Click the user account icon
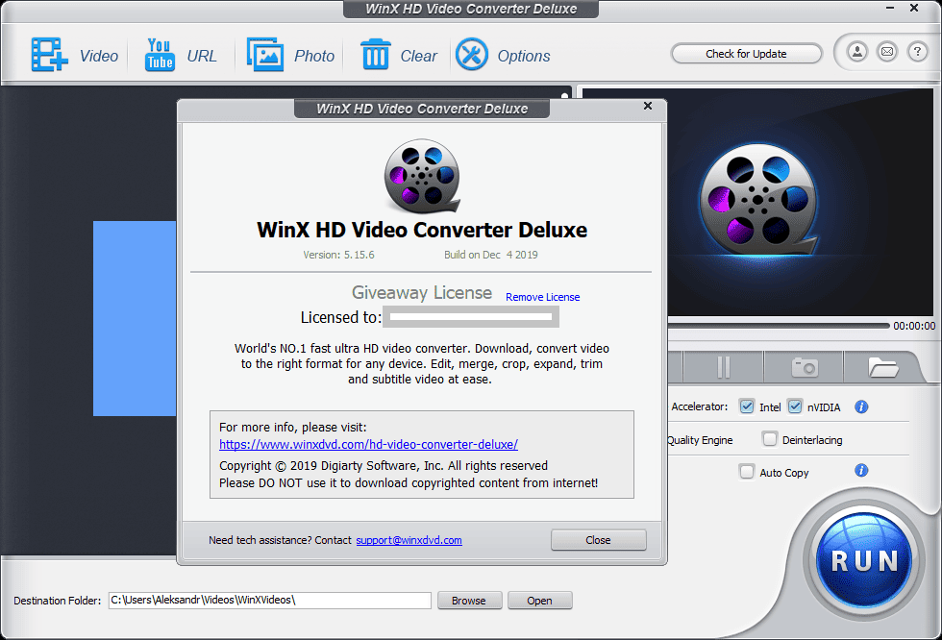Screen dimensions: 942x640 pyautogui.click(x=857, y=52)
